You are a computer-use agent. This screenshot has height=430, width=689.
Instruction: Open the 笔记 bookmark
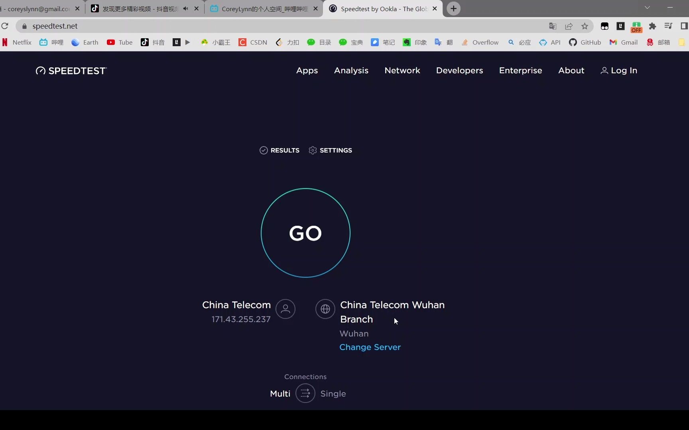pyautogui.click(x=383, y=42)
